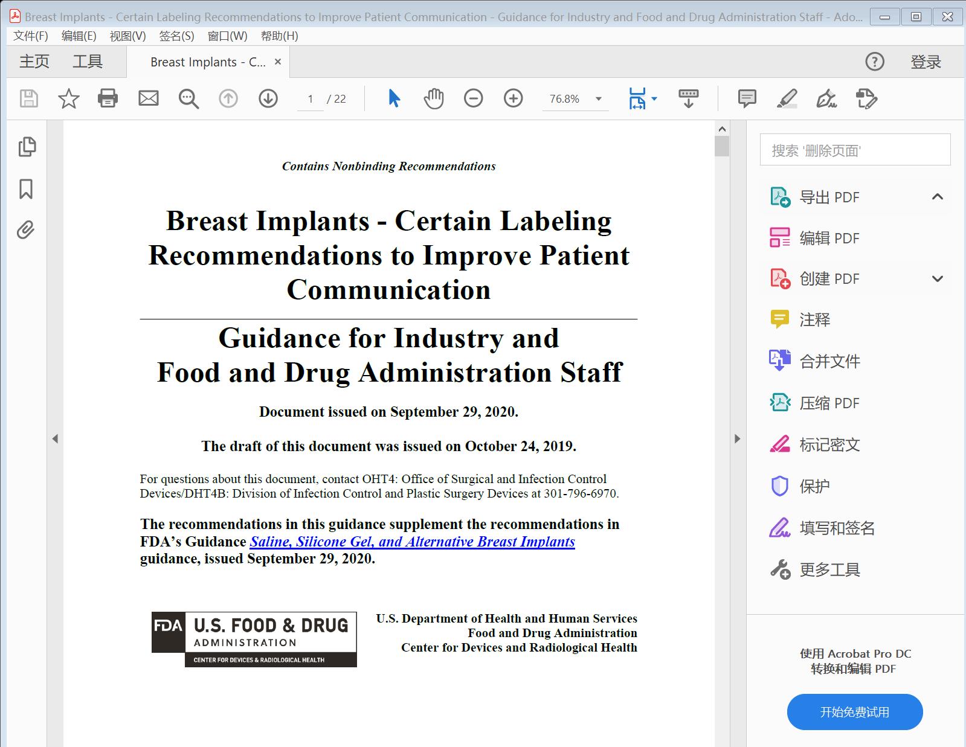Open the page thumbnails panel
This screenshot has height=747, width=966.
click(27, 147)
